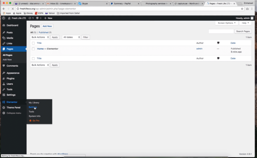Expand the All dates filter dropdown

pos(71,37)
